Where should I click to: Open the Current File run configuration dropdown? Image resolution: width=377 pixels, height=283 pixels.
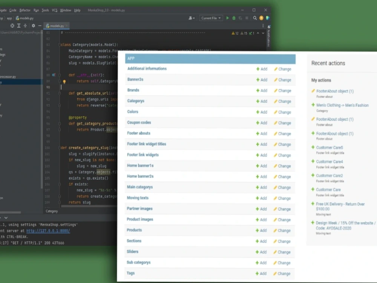[x=211, y=18]
